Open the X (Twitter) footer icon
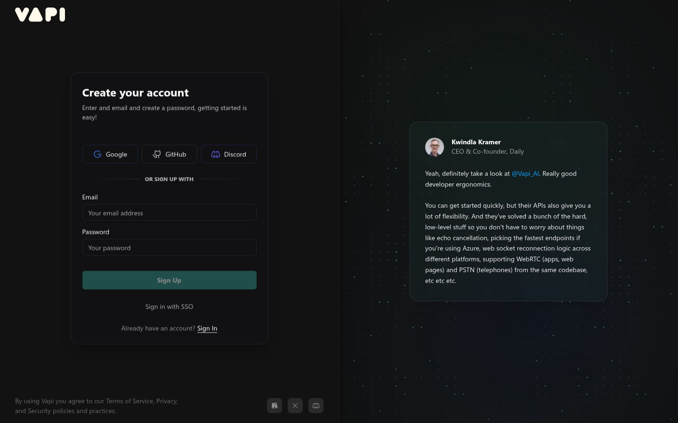This screenshot has height=423, width=678. pos(295,406)
